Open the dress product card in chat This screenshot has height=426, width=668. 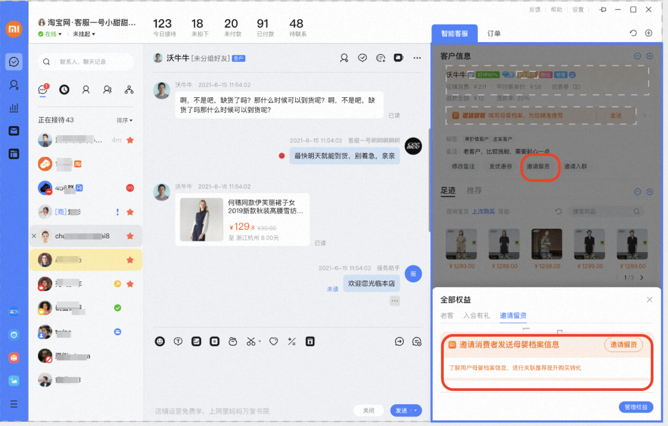[242, 220]
